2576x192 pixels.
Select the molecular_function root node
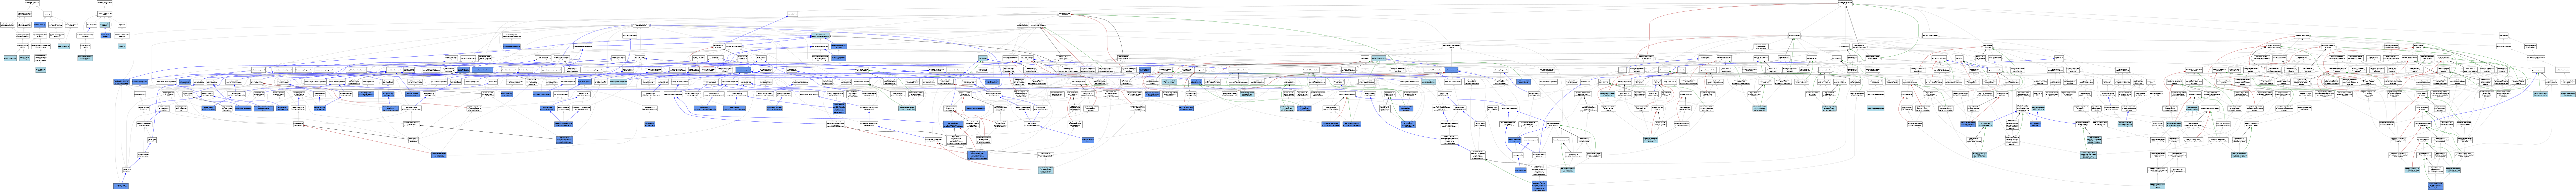[x=32, y=3]
